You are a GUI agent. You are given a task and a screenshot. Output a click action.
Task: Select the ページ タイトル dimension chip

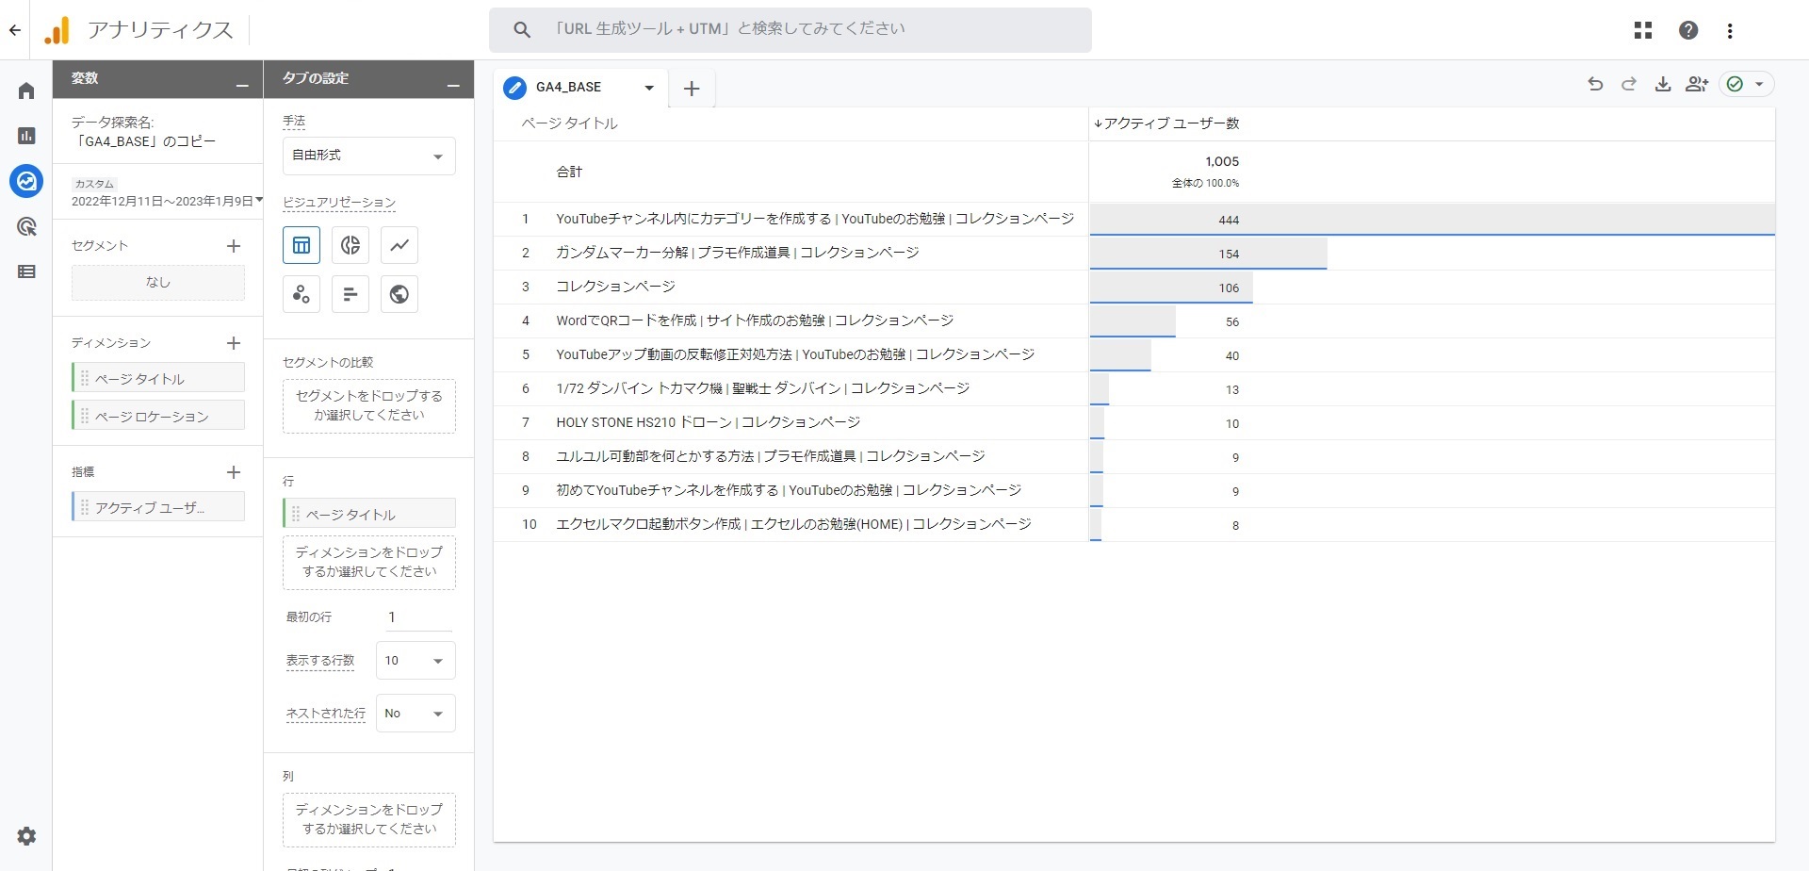tap(158, 378)
